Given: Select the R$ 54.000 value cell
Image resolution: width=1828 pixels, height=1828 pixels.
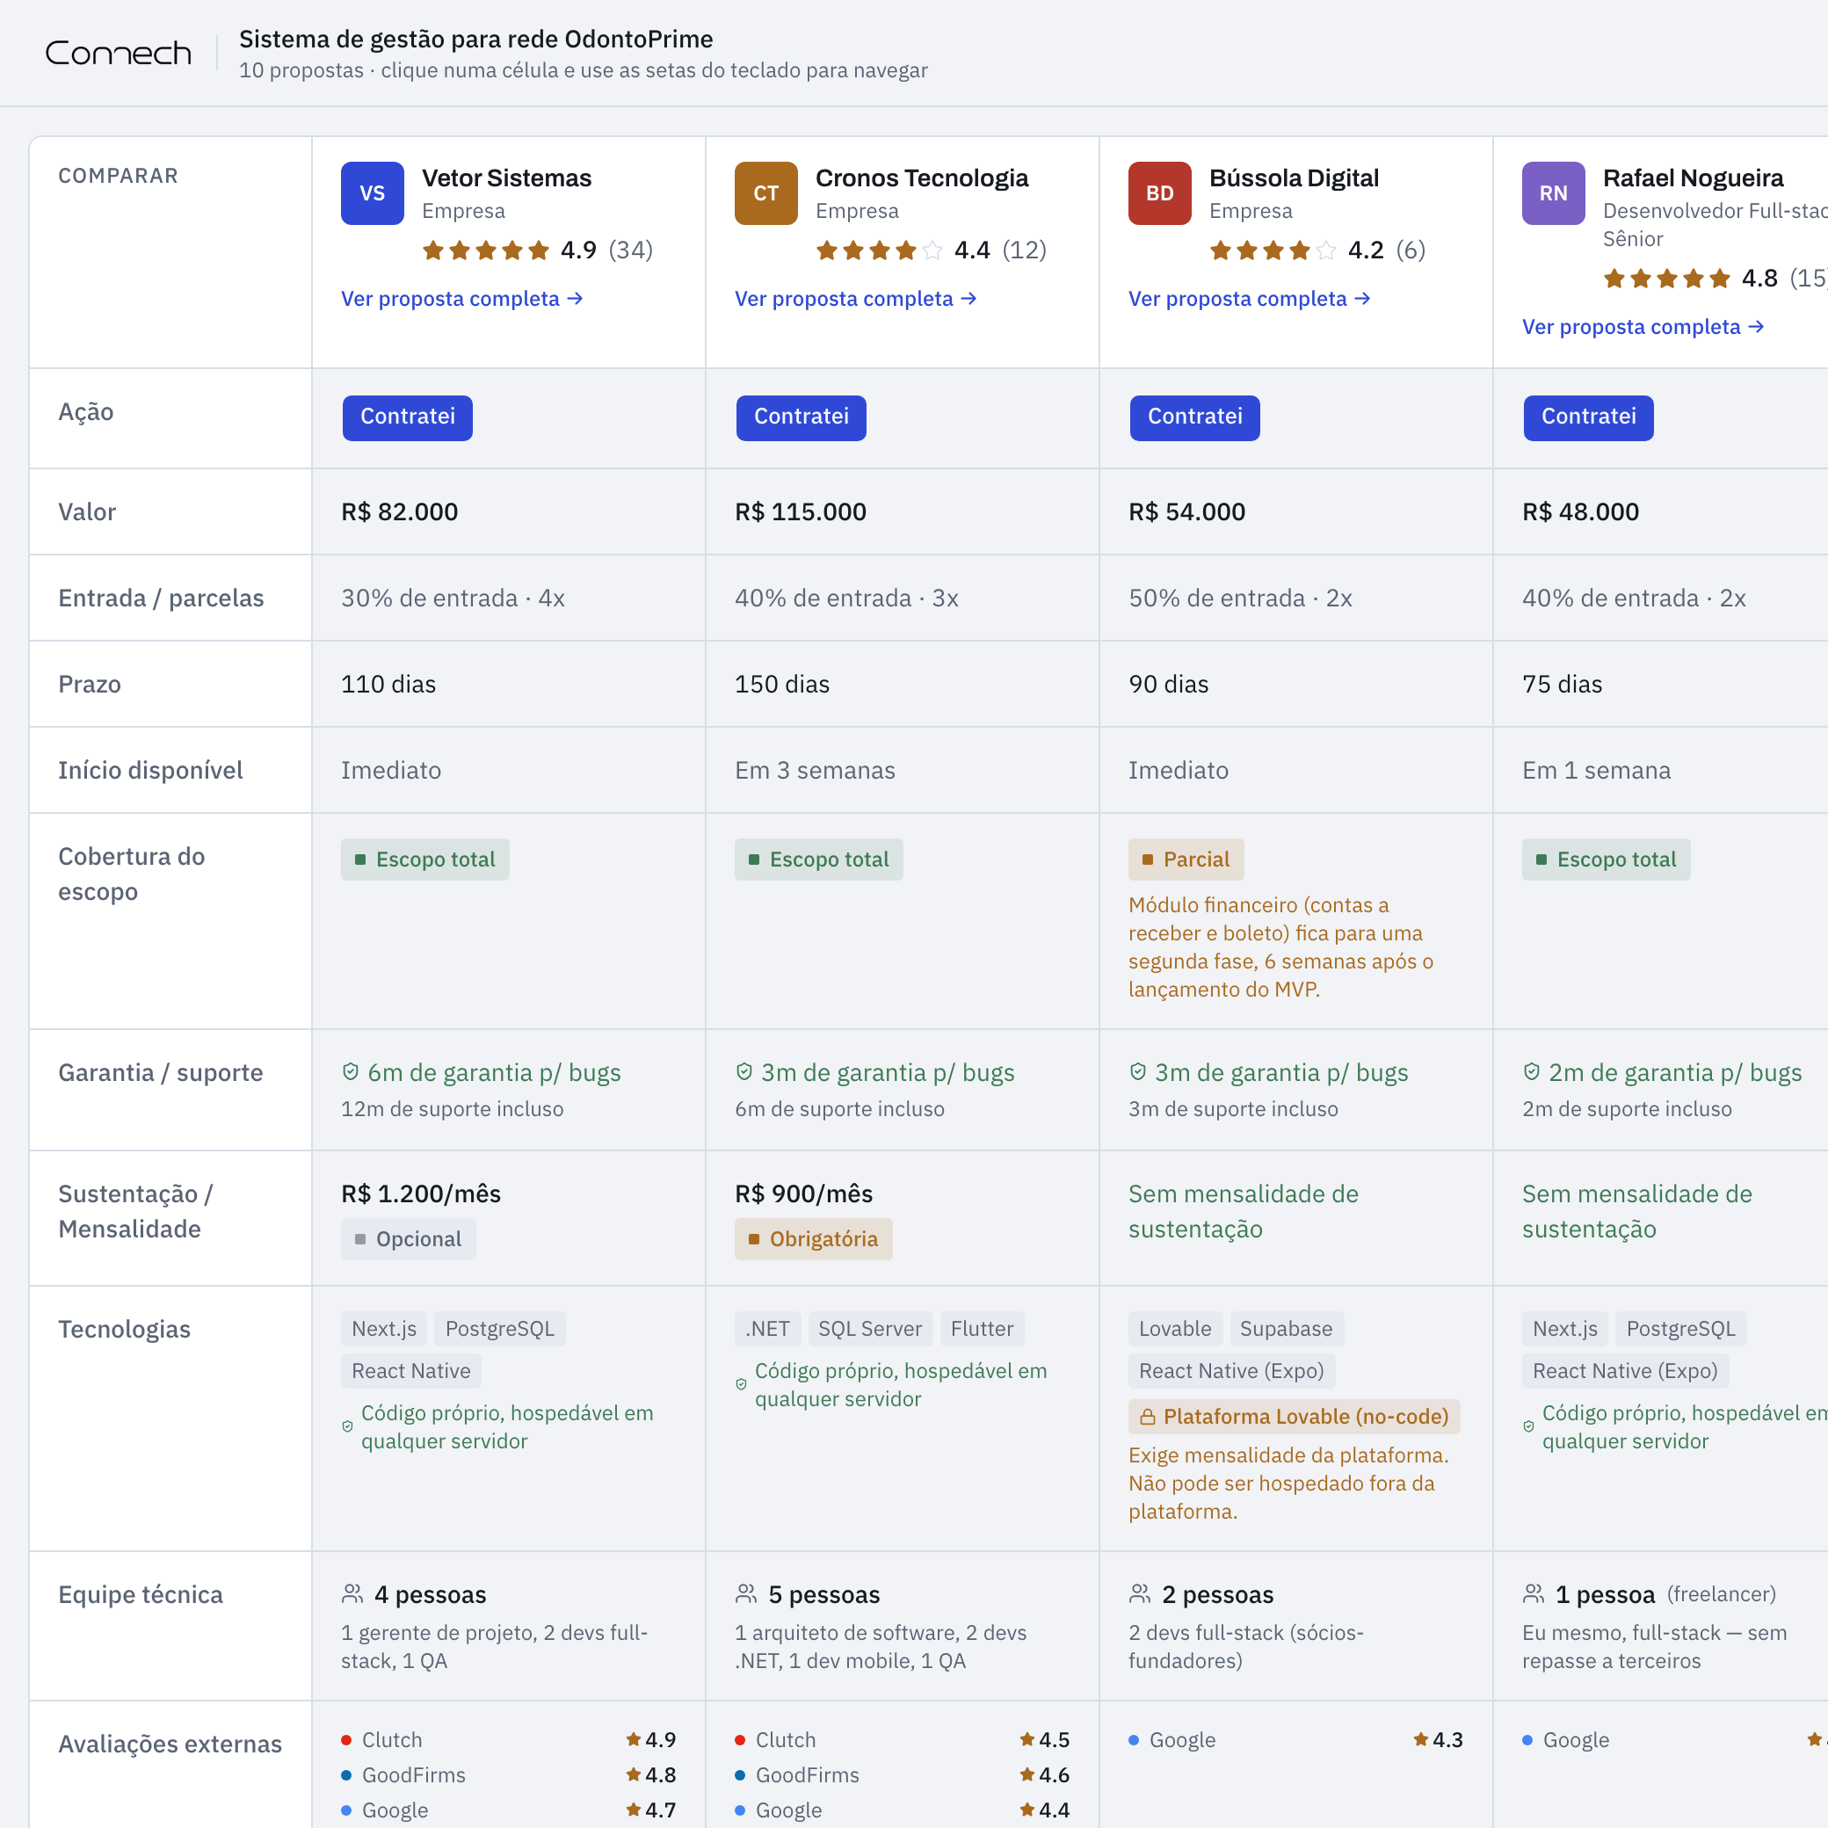Looking at the screenshot, I should pos(1295,511).
